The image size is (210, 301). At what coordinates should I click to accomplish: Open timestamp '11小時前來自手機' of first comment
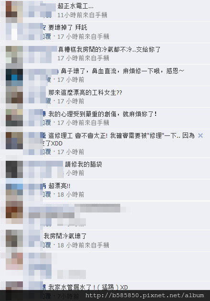(x=82, y=15)
